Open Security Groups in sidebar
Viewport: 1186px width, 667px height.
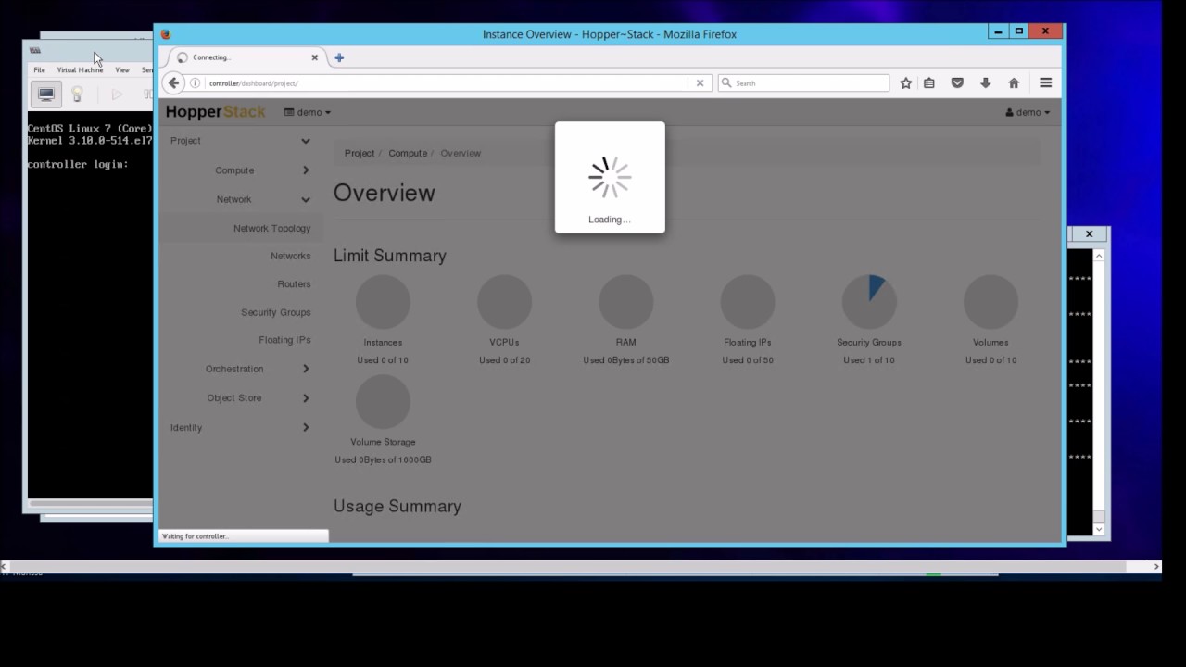pos(276,312)
